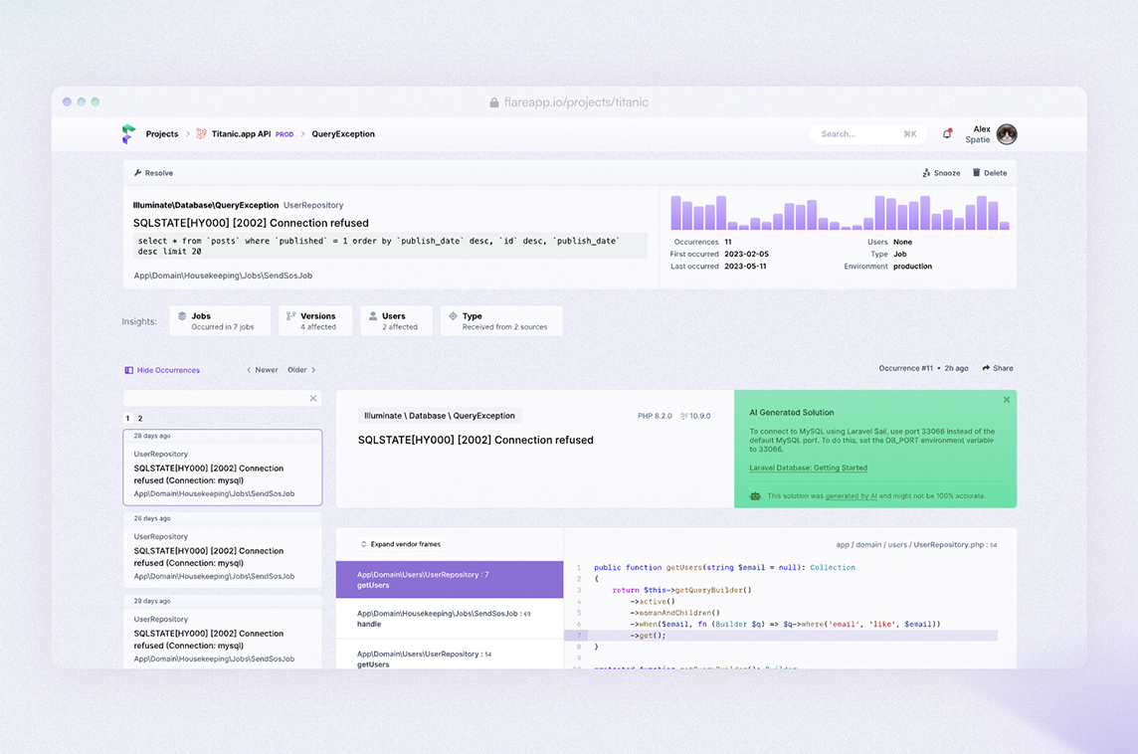Click highlighted code line 7 ->get();
The width and height of the screenshot is (1138, 754).
pos(781,636)
